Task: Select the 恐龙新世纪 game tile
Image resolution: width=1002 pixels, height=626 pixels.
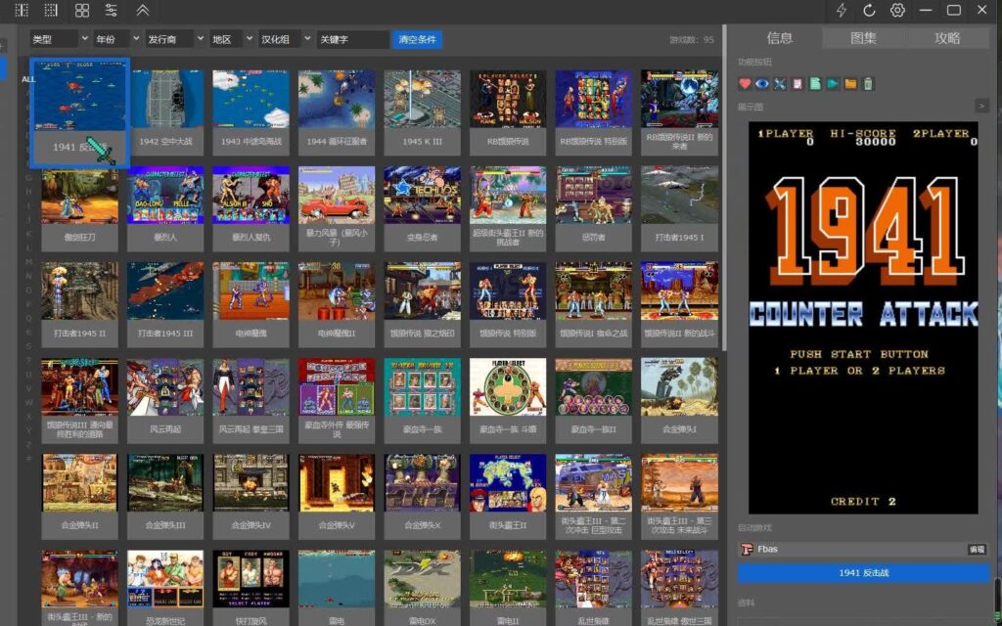Action: [165, 588]
